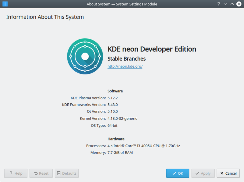Click the 7.7 GiB of RAM value
Image resolution: width=244 pixels, height=182 pixels.
click(120, 153)
